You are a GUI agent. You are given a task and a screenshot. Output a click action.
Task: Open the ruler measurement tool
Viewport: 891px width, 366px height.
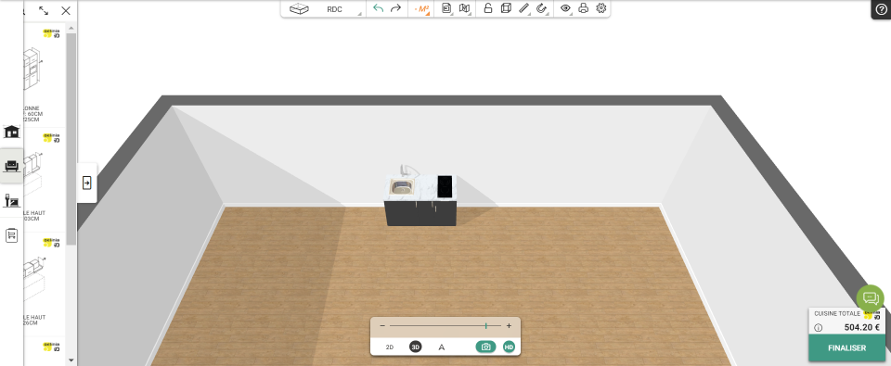[523, 8]
